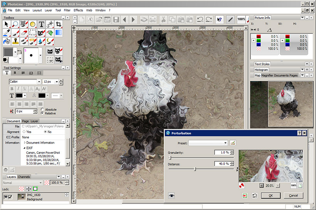
Task: Click the Undo toolbar icon
Action: coord(200,20)
